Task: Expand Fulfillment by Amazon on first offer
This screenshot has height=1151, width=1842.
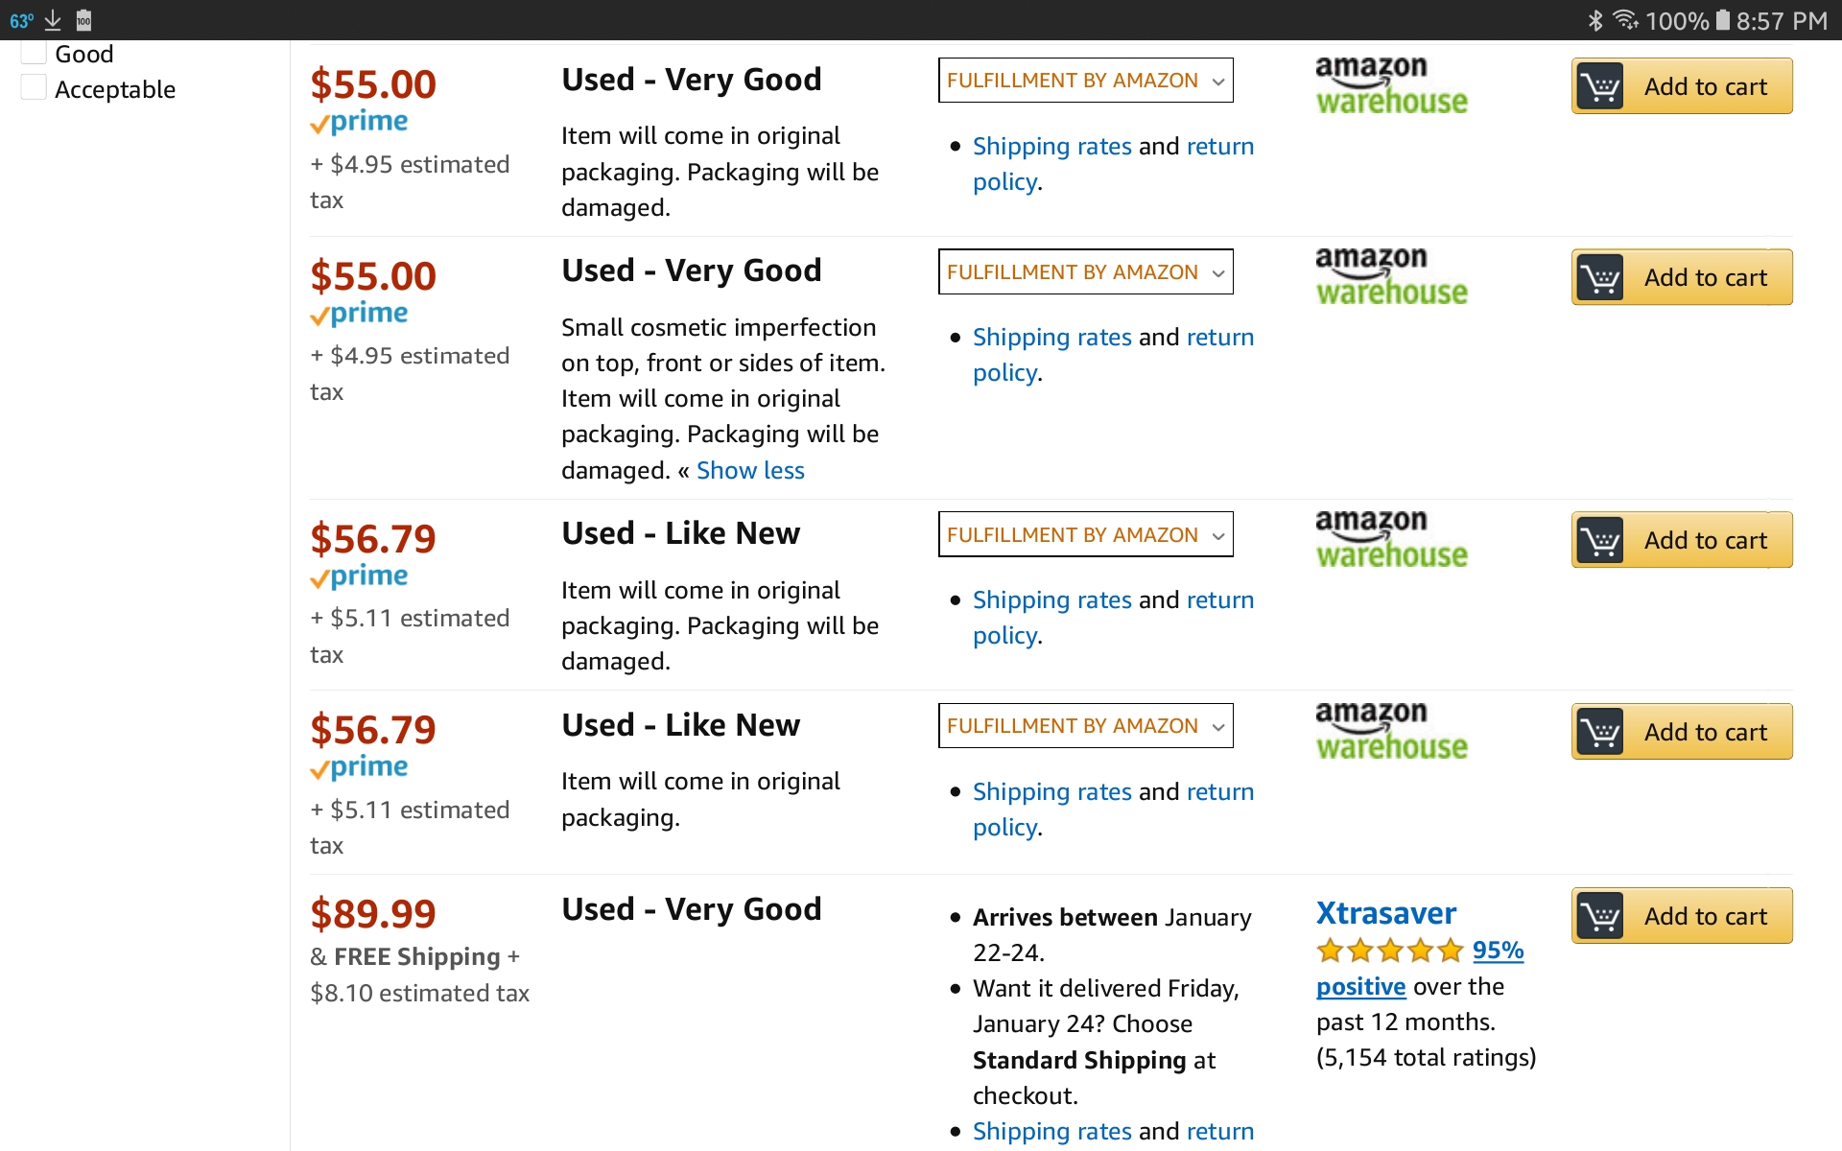Action: [x=1085, y=81]
